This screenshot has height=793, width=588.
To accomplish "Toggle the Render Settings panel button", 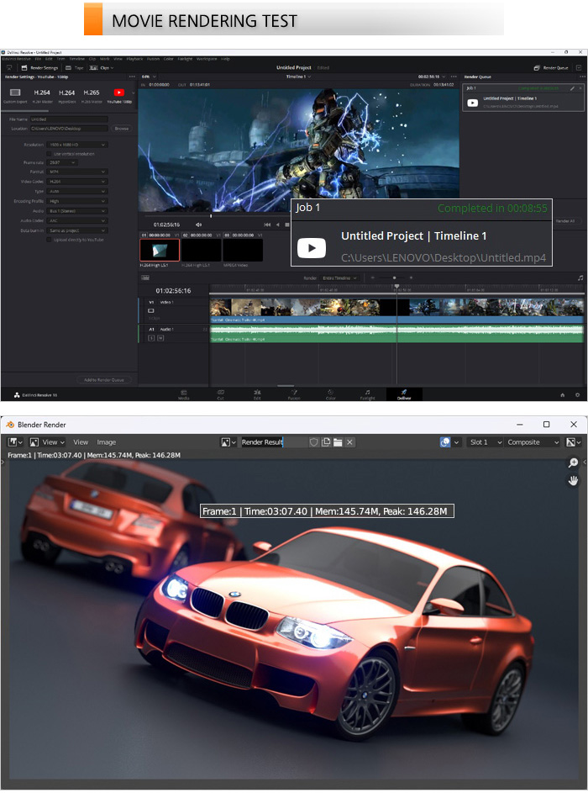I will pyautogui.click(x=39, y=67).
